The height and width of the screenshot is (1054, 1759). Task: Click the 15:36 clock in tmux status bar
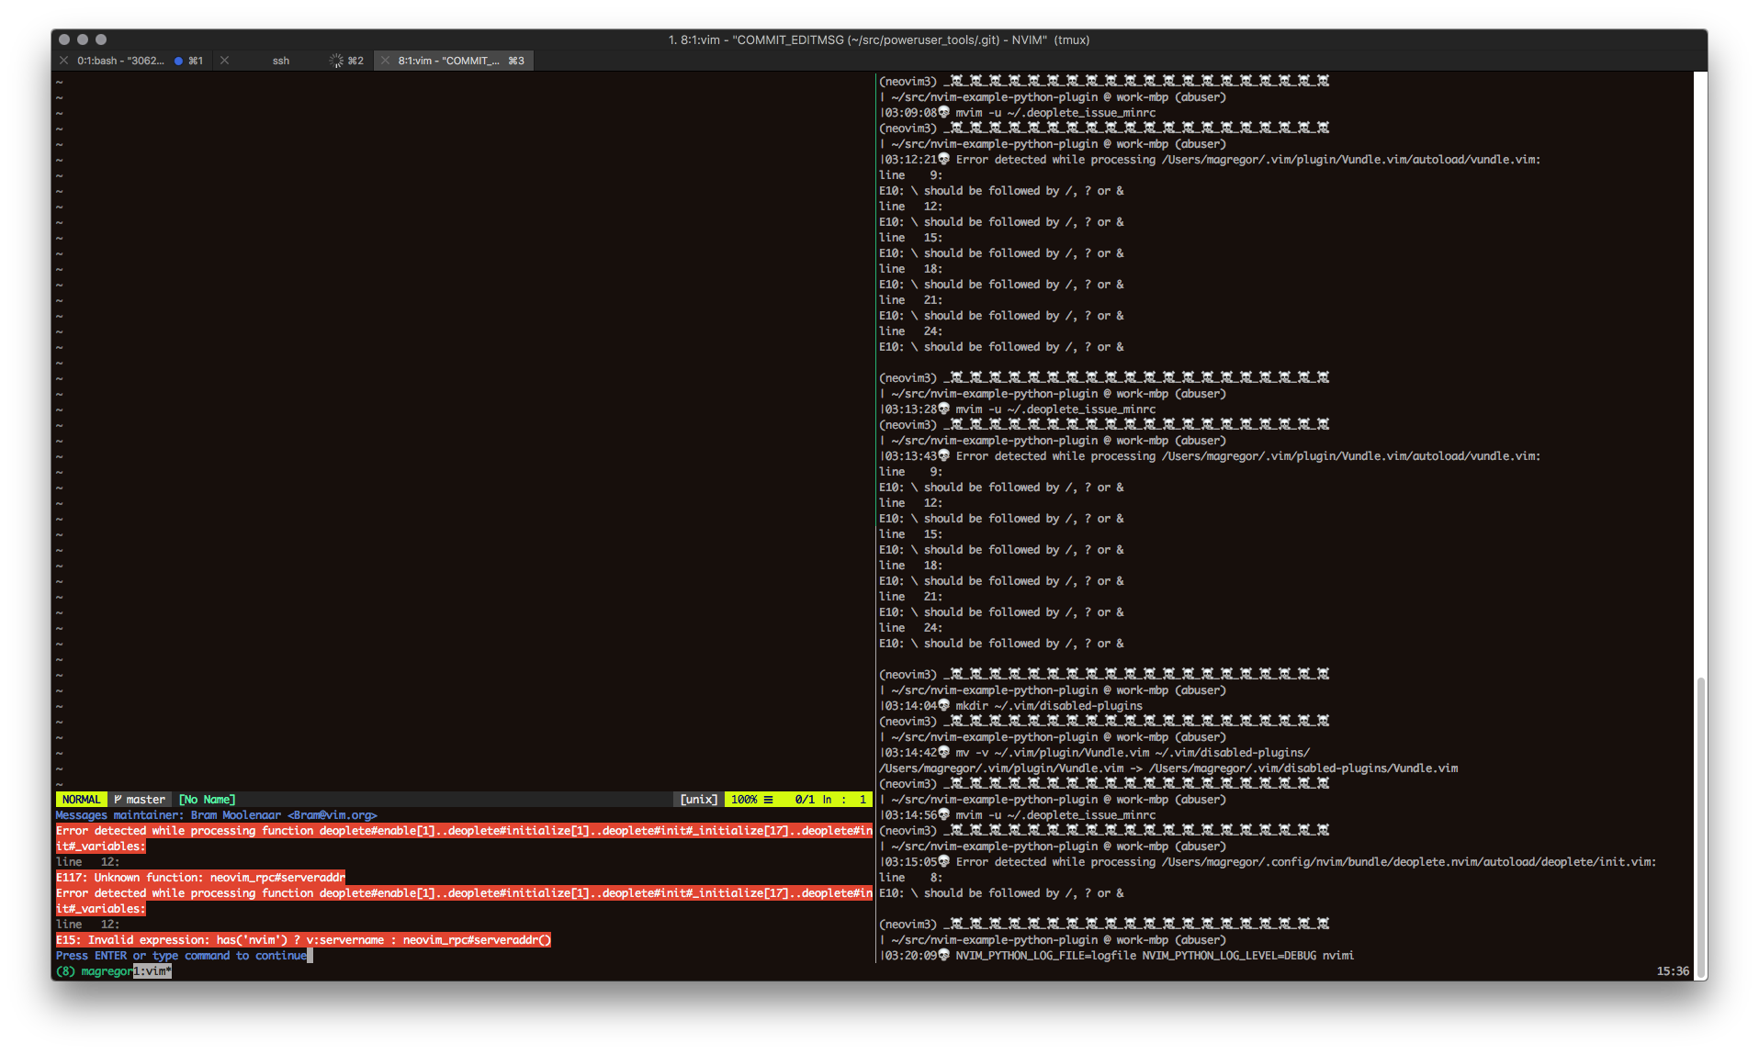point(1672,970)
